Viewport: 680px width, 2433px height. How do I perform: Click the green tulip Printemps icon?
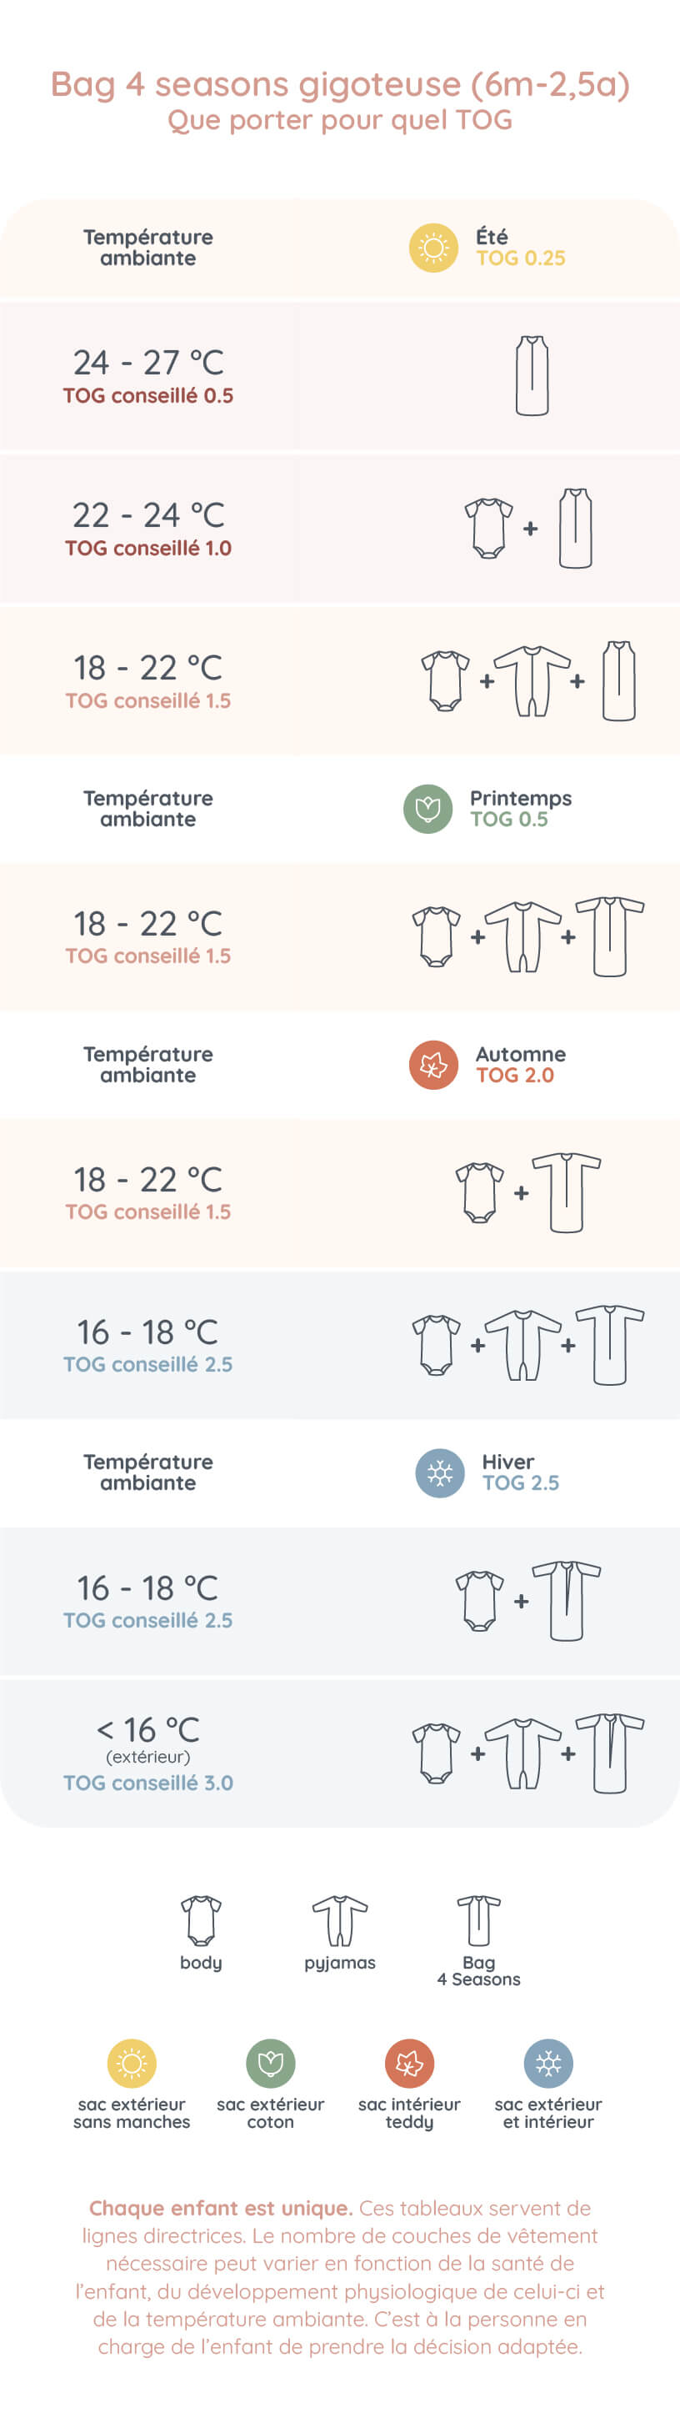point(427,809)
